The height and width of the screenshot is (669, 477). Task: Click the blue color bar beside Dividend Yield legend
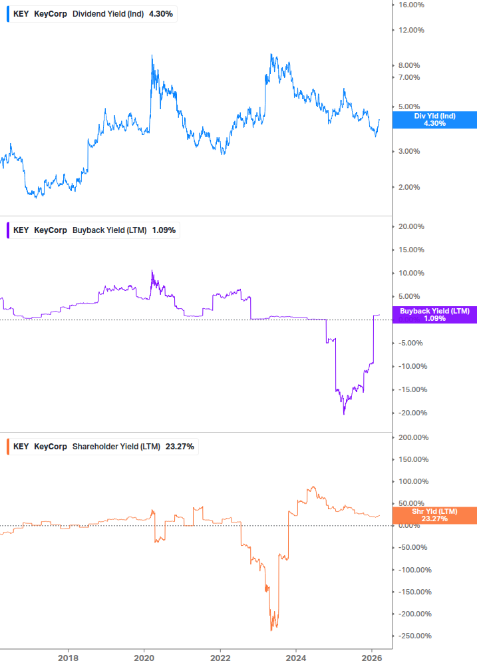pos(8,14)
